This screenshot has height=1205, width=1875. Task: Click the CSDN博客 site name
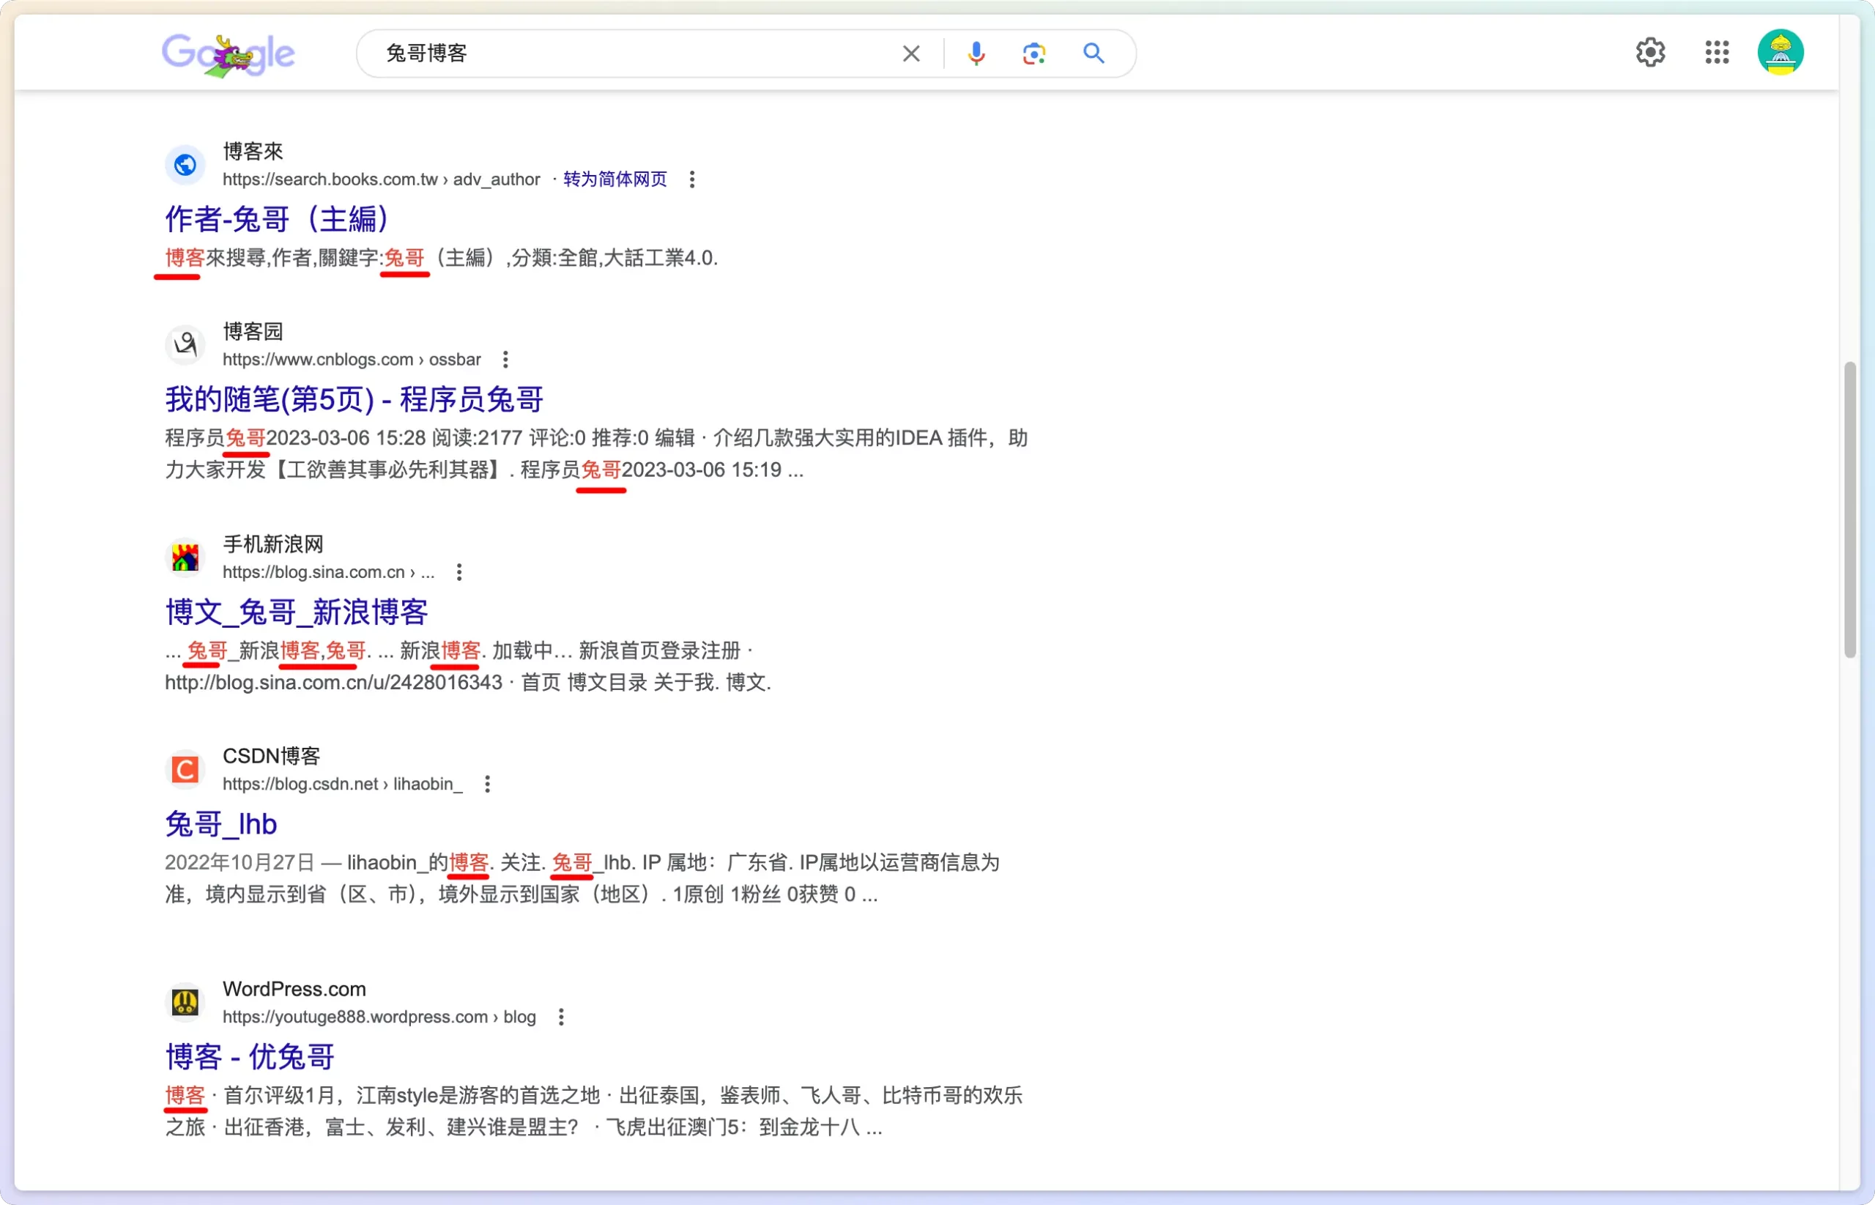(x=272, y=756)
